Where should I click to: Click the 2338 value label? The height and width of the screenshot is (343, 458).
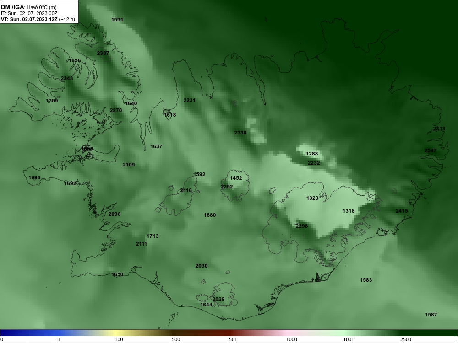coord(240,133)
